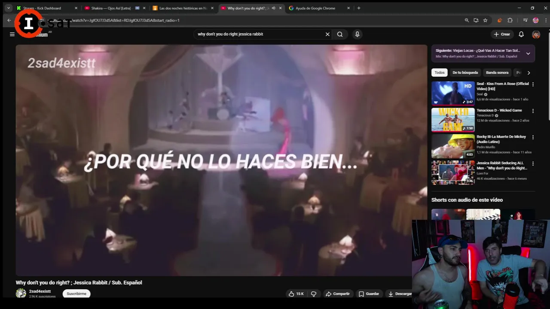Run the search with the magnifier button

[340, 34]
